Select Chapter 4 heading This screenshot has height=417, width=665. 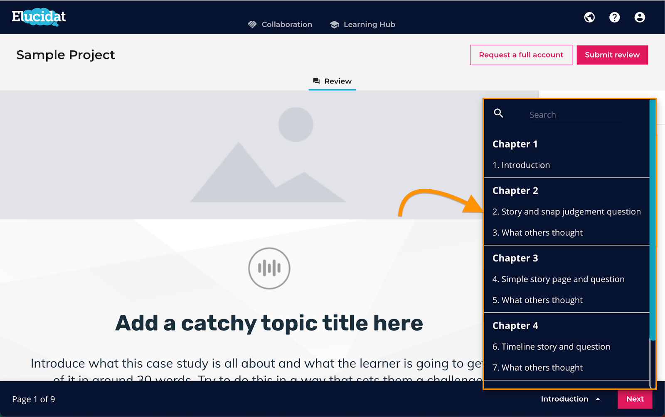click(515, 326)
